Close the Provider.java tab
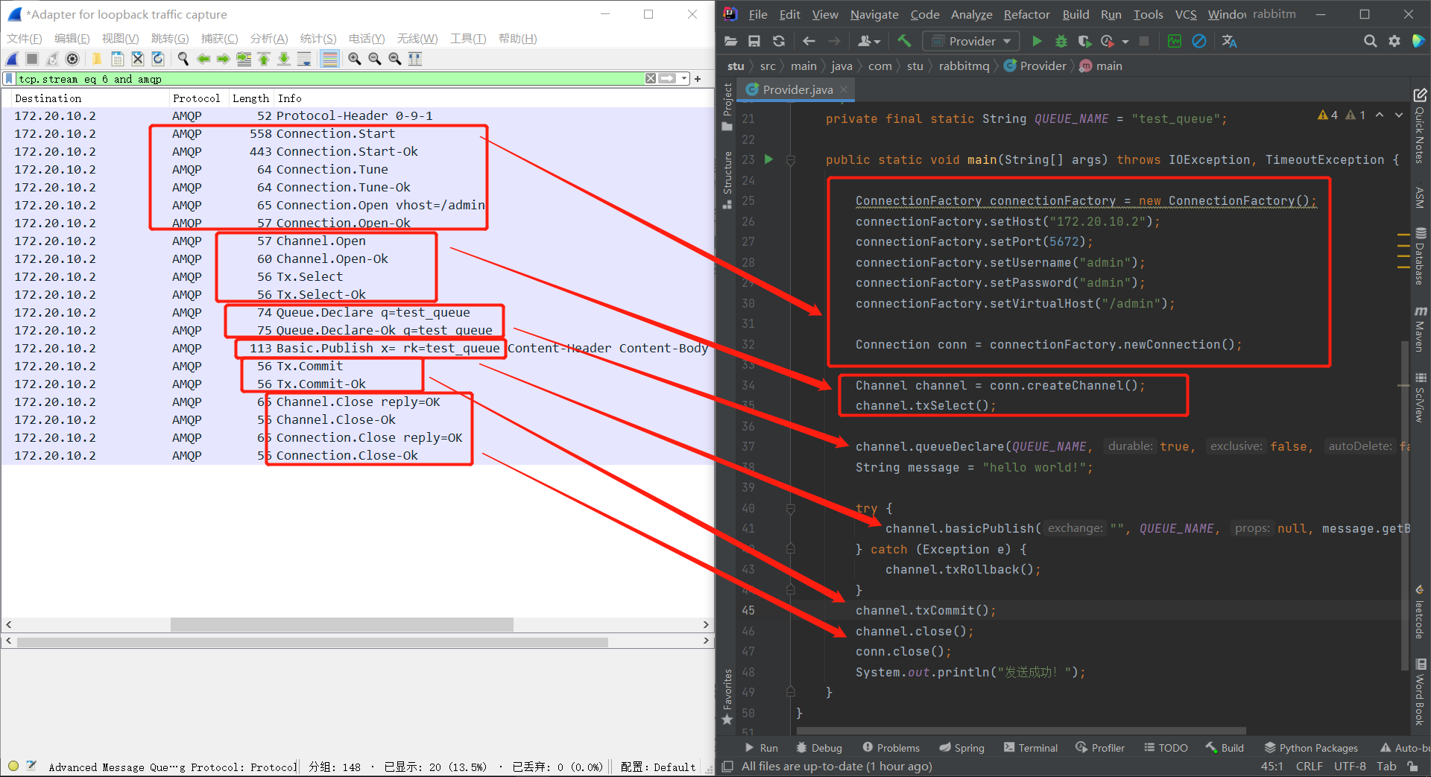The height and width of the screenshot is (777, 1431). [x=844, y=89]
